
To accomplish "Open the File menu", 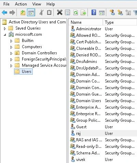I will (x=6, y=4).
